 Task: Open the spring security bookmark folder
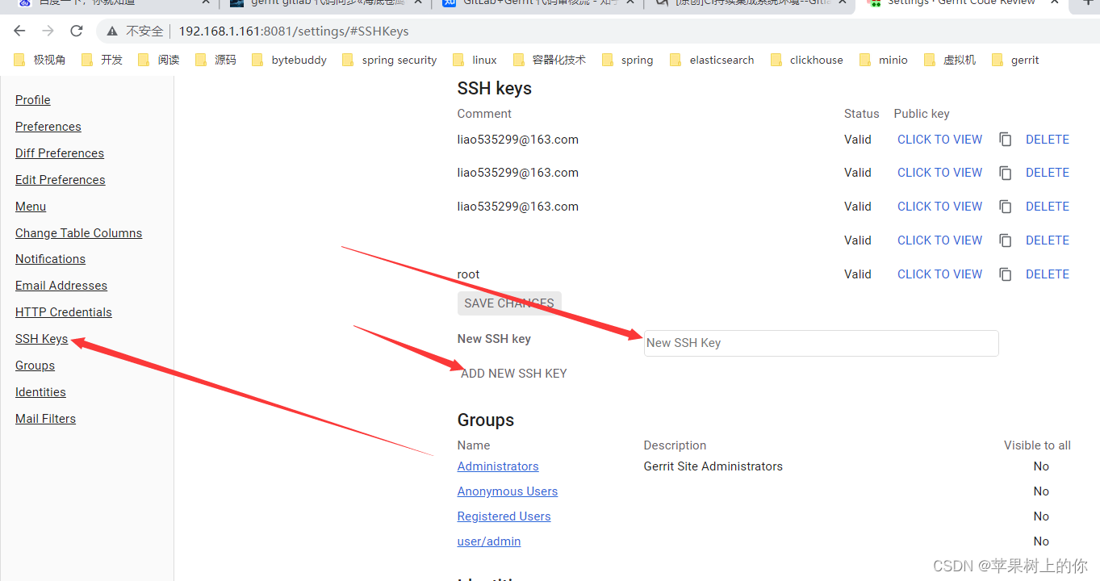click(390, 60)
